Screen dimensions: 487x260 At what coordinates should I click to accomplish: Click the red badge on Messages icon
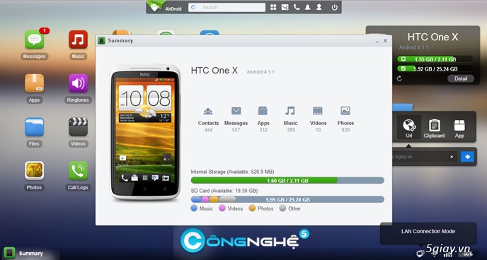point(45,30)
